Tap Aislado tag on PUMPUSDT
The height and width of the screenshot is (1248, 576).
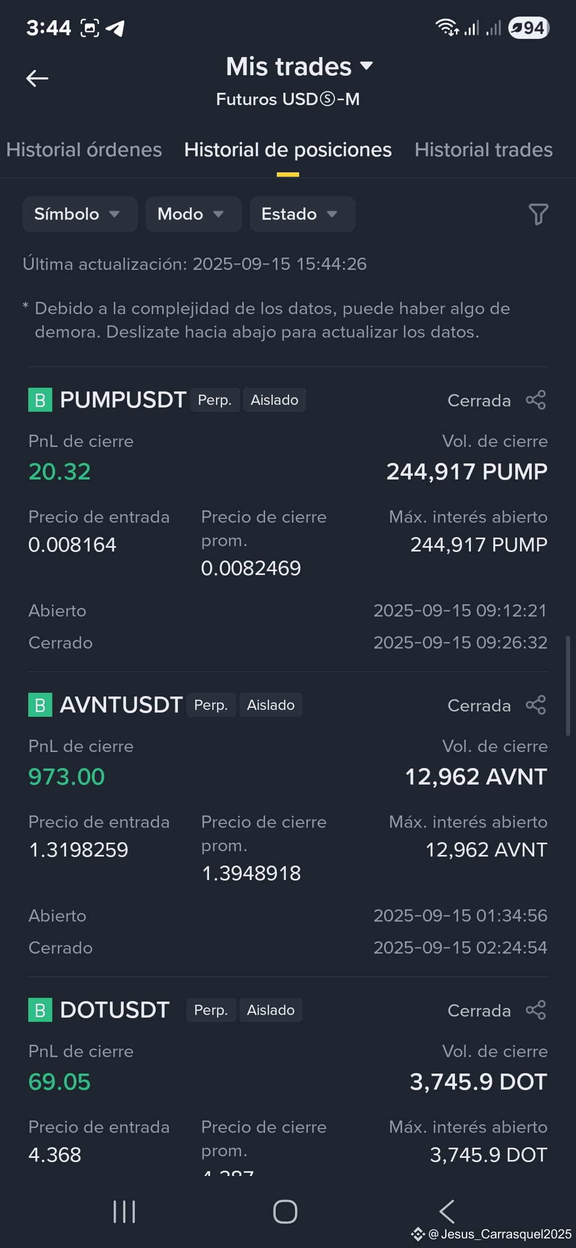[x=275, y=400]
